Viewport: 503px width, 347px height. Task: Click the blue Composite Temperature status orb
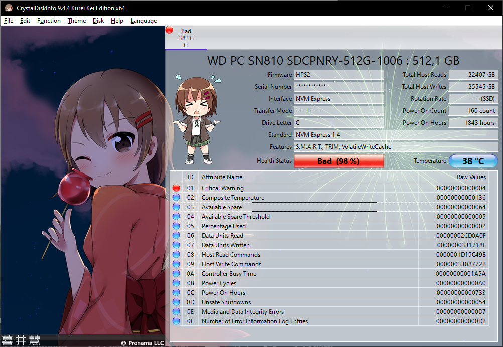[176, 197]
